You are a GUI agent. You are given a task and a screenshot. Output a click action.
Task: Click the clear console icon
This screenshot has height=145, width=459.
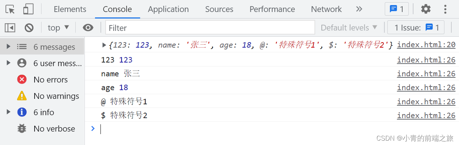(x=29, y=28)
